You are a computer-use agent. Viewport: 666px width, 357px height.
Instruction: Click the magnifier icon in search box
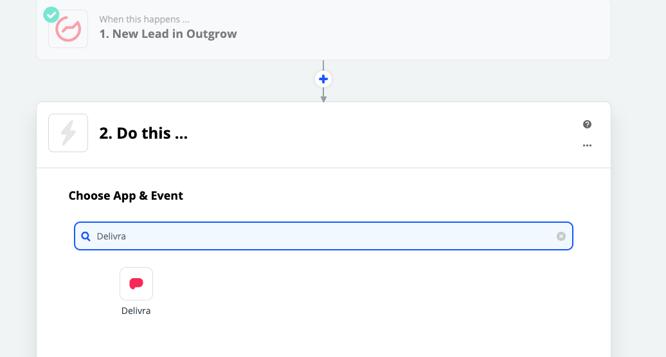pos(86,236)
